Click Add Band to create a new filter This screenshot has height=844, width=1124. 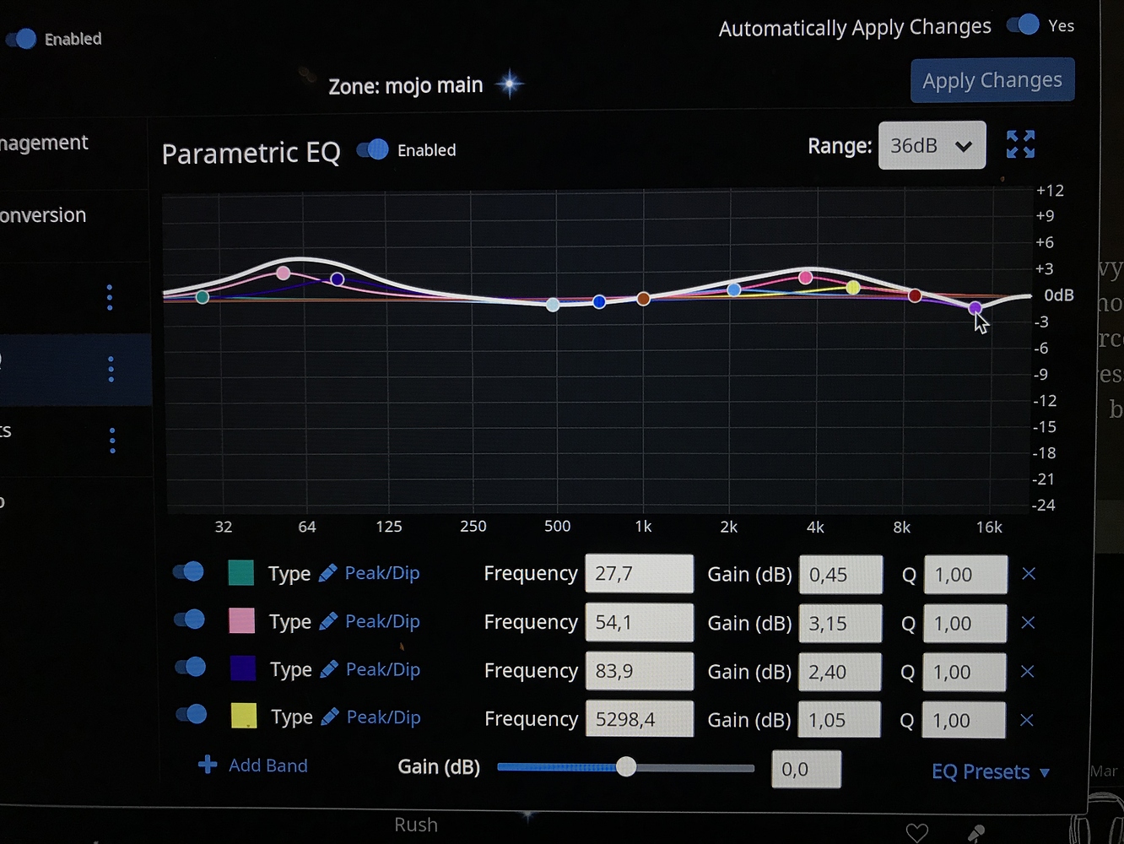(x=251, y=766)
